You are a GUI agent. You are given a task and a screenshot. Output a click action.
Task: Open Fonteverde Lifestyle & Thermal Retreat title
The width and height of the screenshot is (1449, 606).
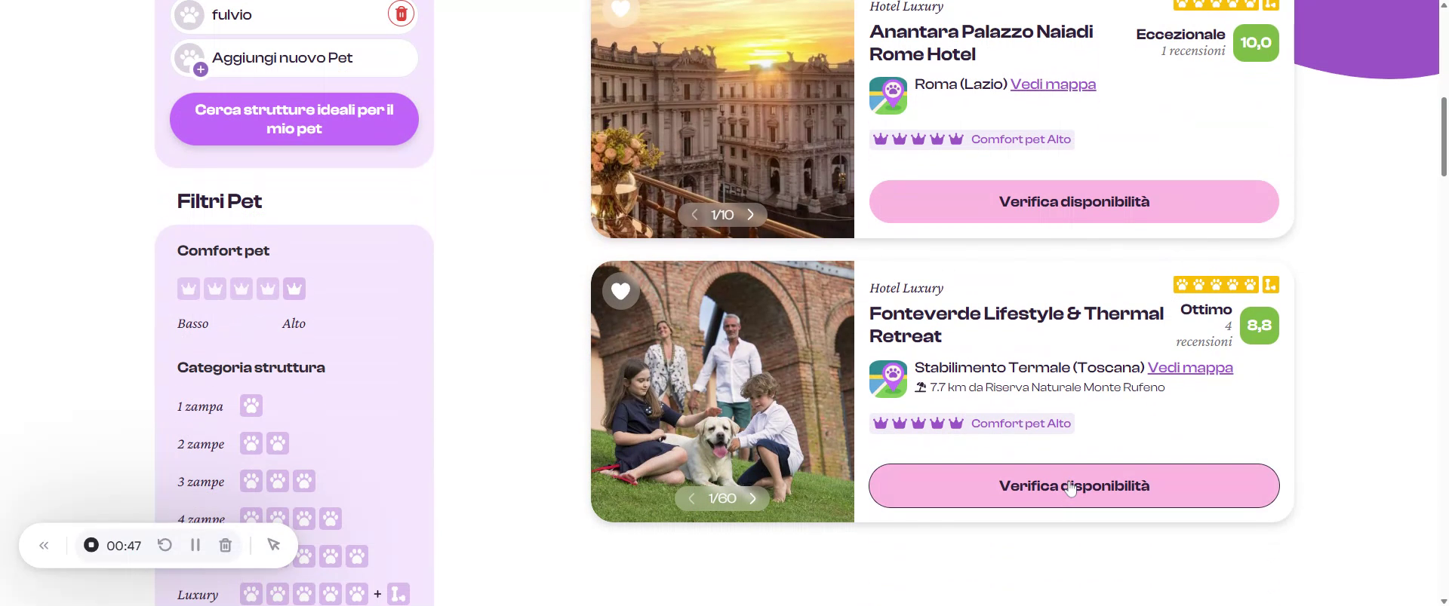click(x=1017, y=325)
